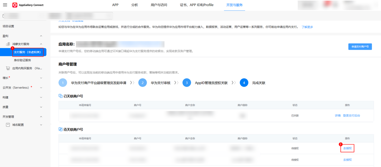The image size is (381, 167).
Task: Open the hamburger menu icon
Action: point(5,5)
